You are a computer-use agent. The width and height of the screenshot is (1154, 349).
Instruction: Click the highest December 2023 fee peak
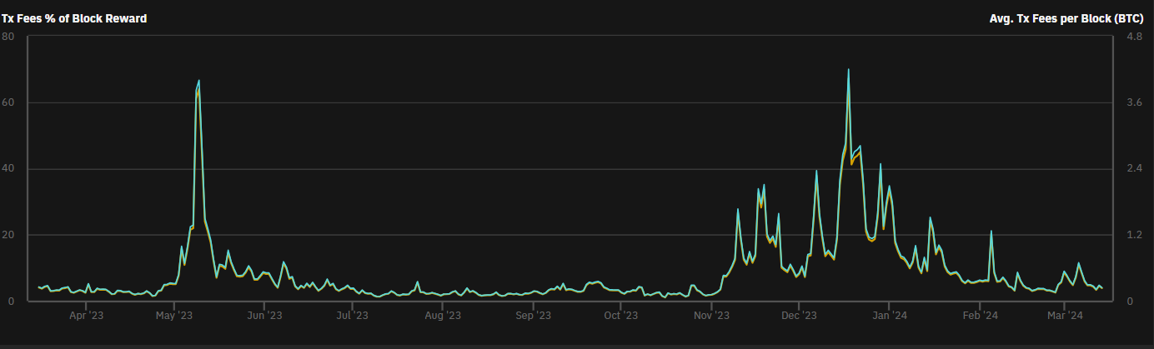[848, 70]
